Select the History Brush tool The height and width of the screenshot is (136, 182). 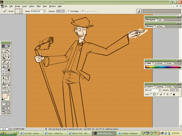pos(8,66)
